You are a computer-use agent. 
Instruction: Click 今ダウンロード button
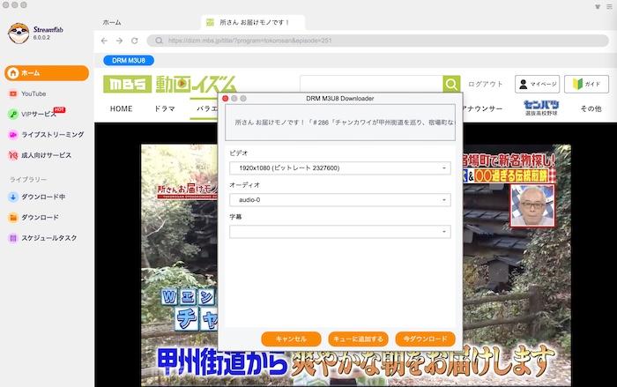pyautogui.click(x=426, y=339)
